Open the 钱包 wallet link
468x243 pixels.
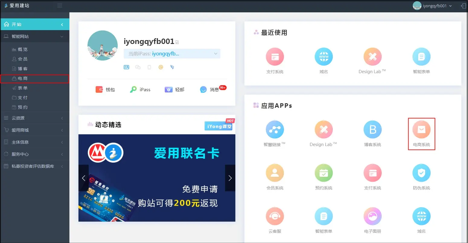[x=105, y=89]
